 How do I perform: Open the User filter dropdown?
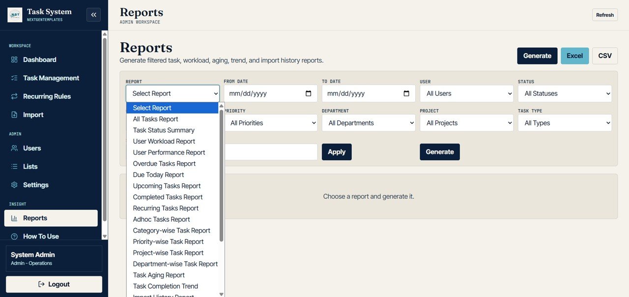pos(466,93)
